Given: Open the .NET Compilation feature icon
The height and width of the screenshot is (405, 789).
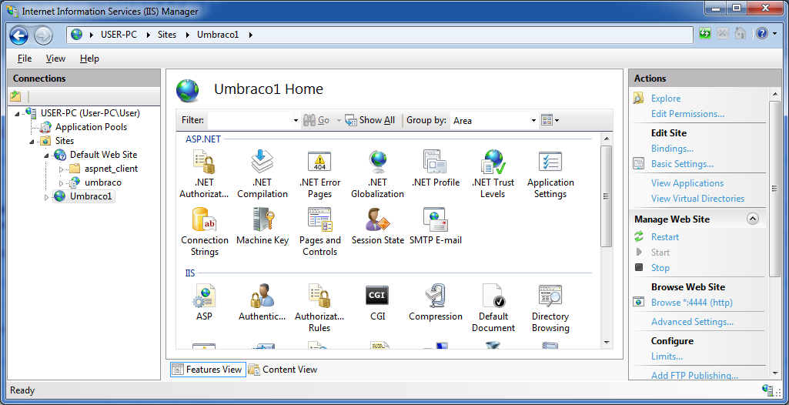Looking at the screenshot, I should (262, 162).
